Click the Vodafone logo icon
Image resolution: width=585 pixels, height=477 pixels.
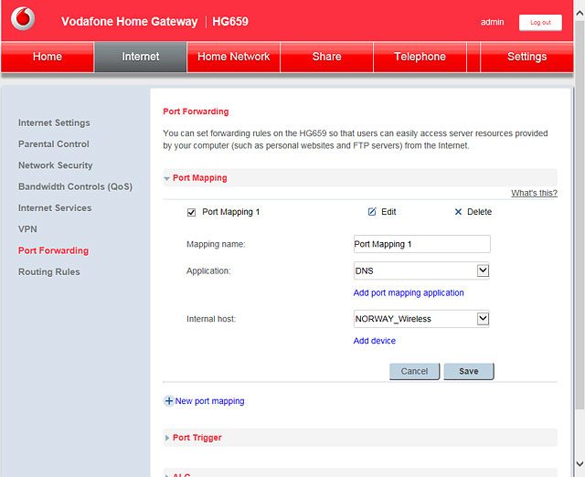click(23, 18)
